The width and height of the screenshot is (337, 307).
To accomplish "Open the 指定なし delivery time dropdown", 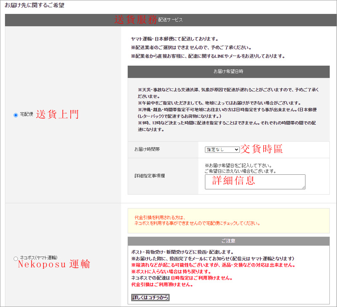I will (222, 149).
